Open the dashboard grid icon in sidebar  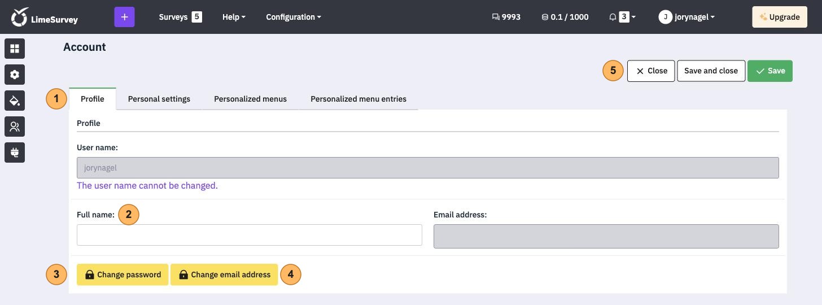[15, 49]
